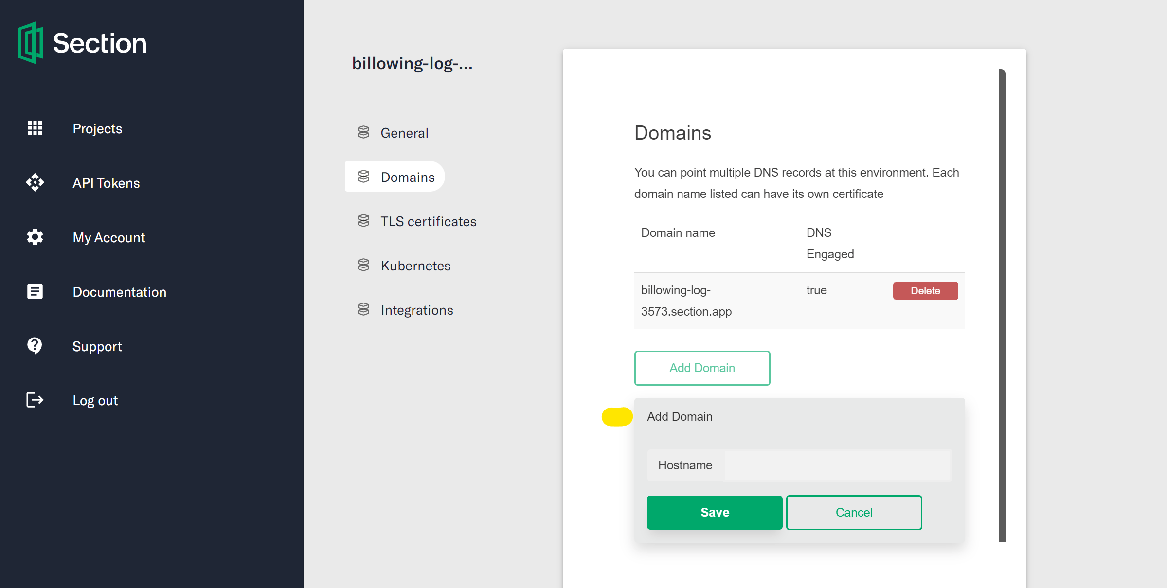Click the Projects grid icon
Screen dimensions: 1167x588
(x=35, y=128)
